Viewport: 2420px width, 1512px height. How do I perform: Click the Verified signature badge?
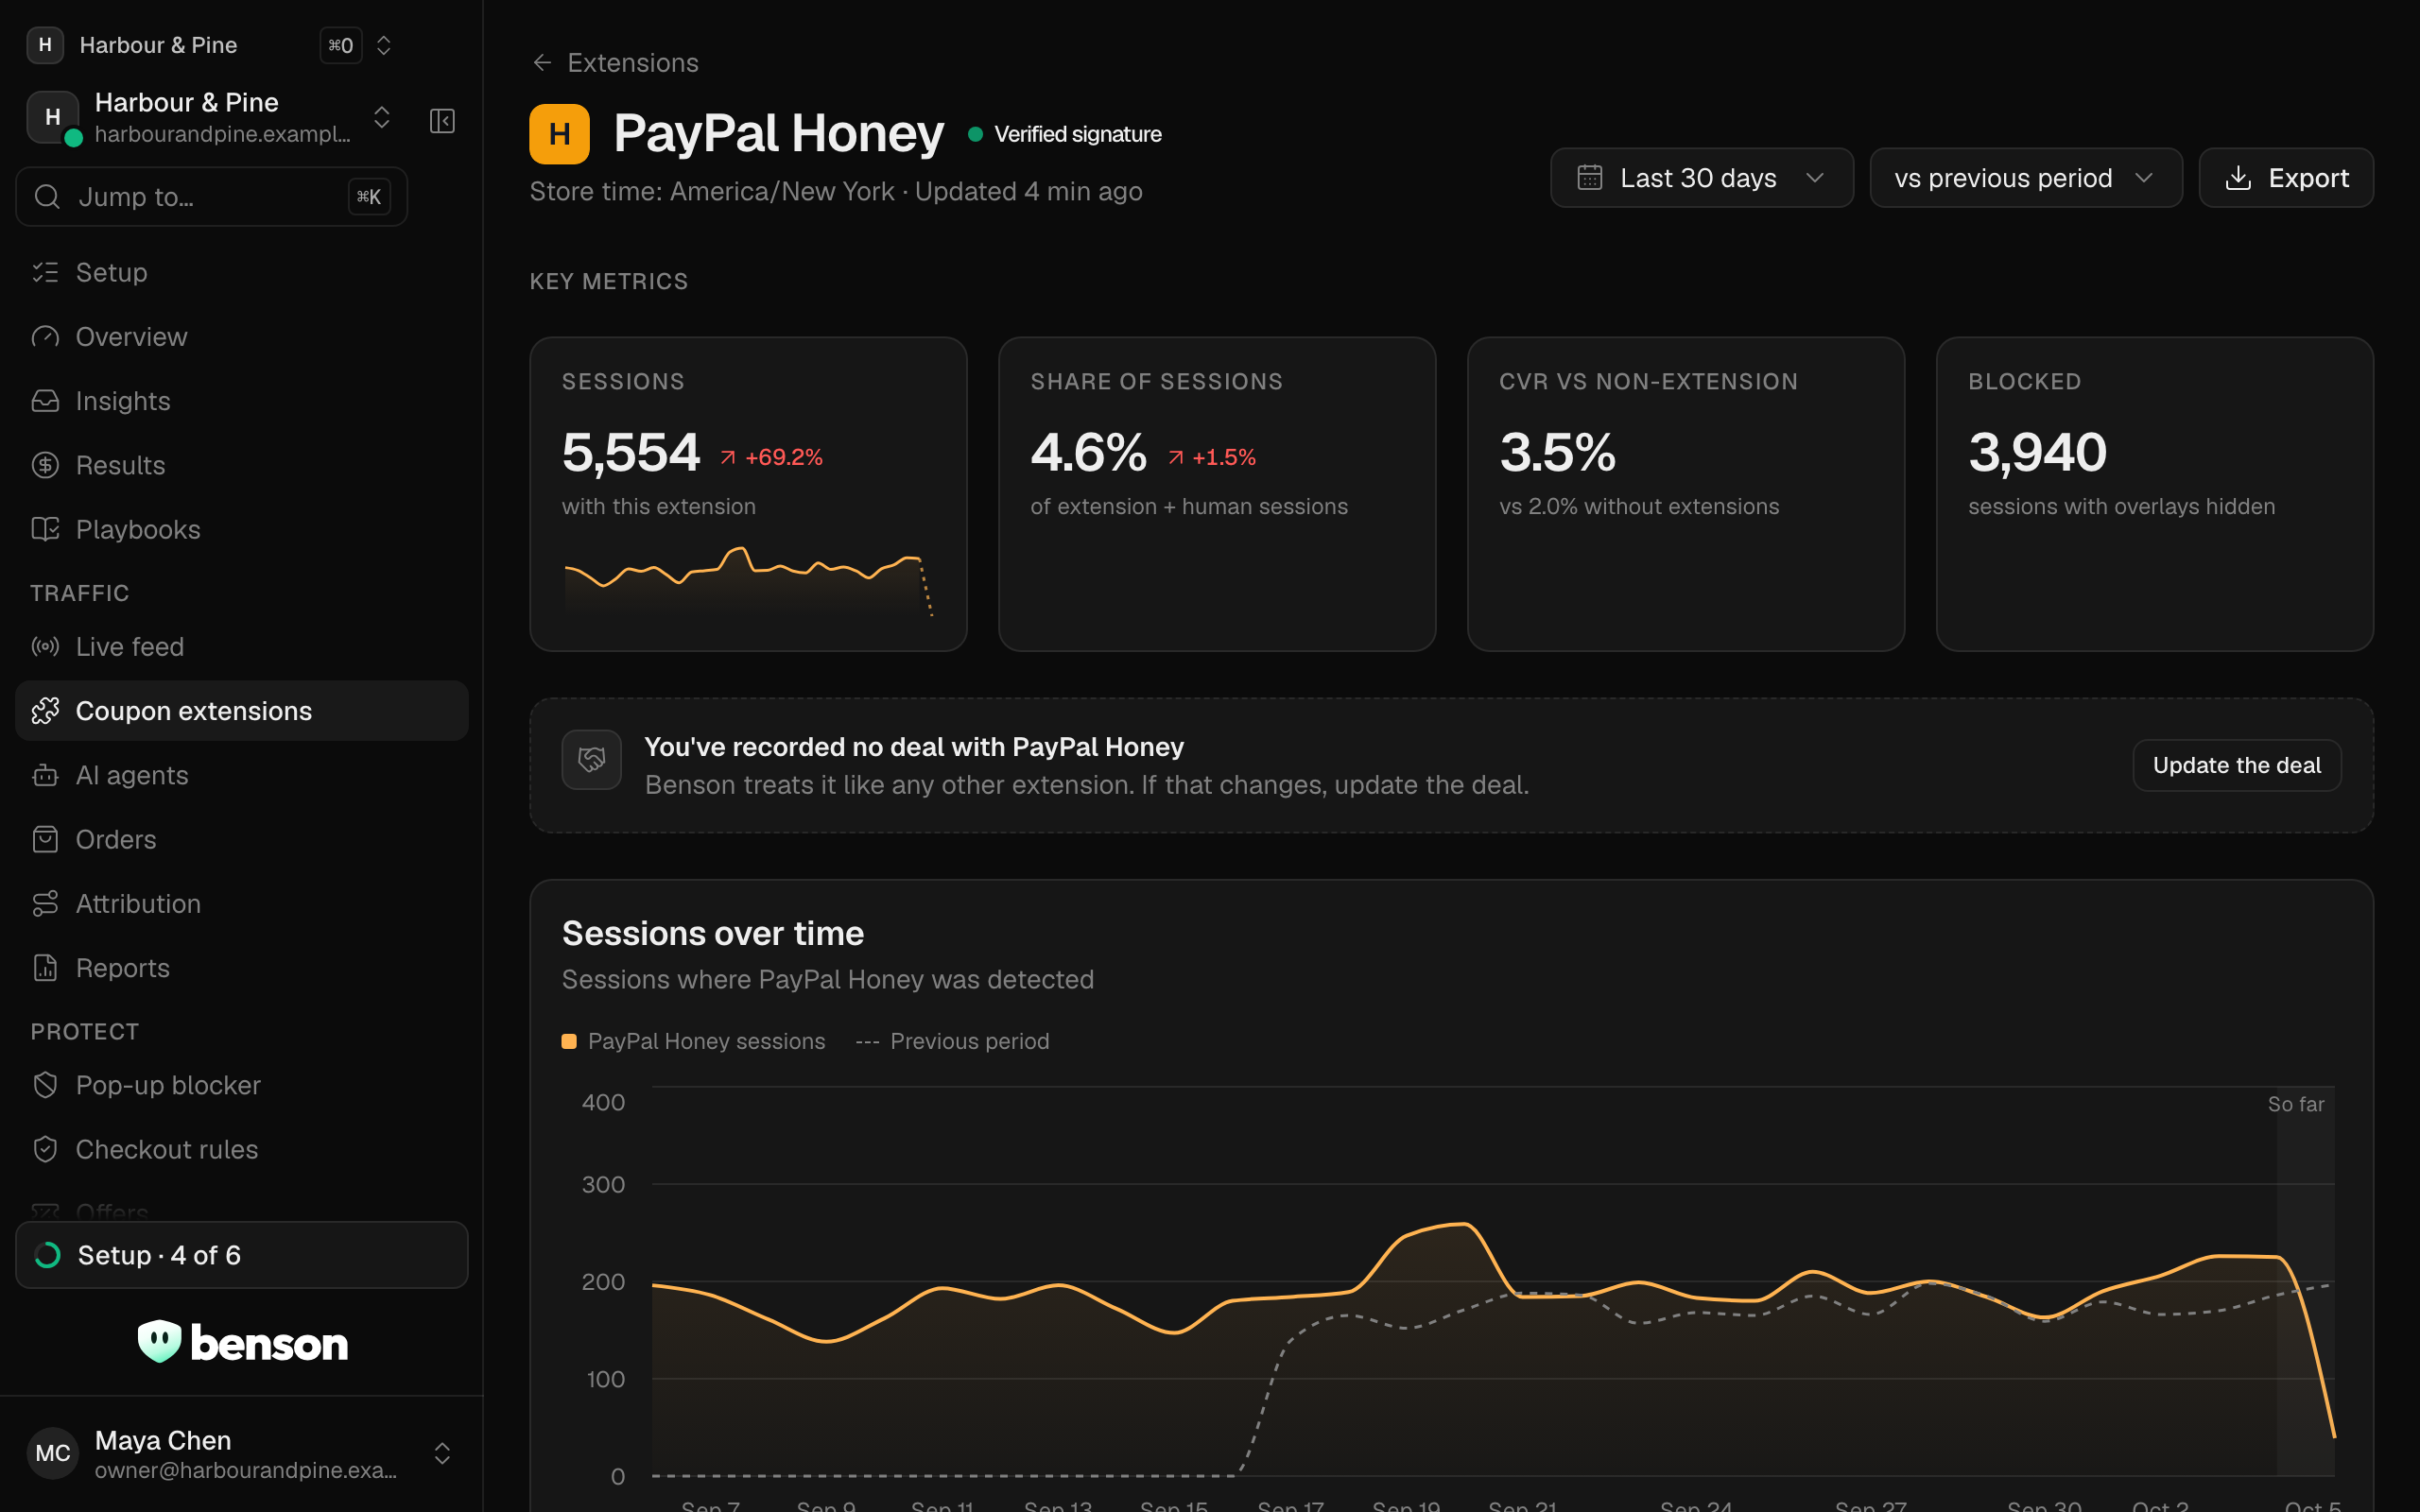coord(1065,134)
